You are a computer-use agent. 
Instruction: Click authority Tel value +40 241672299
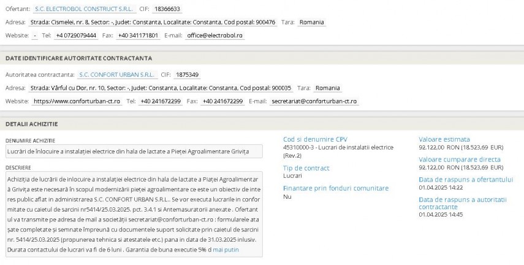coord(161,101)
